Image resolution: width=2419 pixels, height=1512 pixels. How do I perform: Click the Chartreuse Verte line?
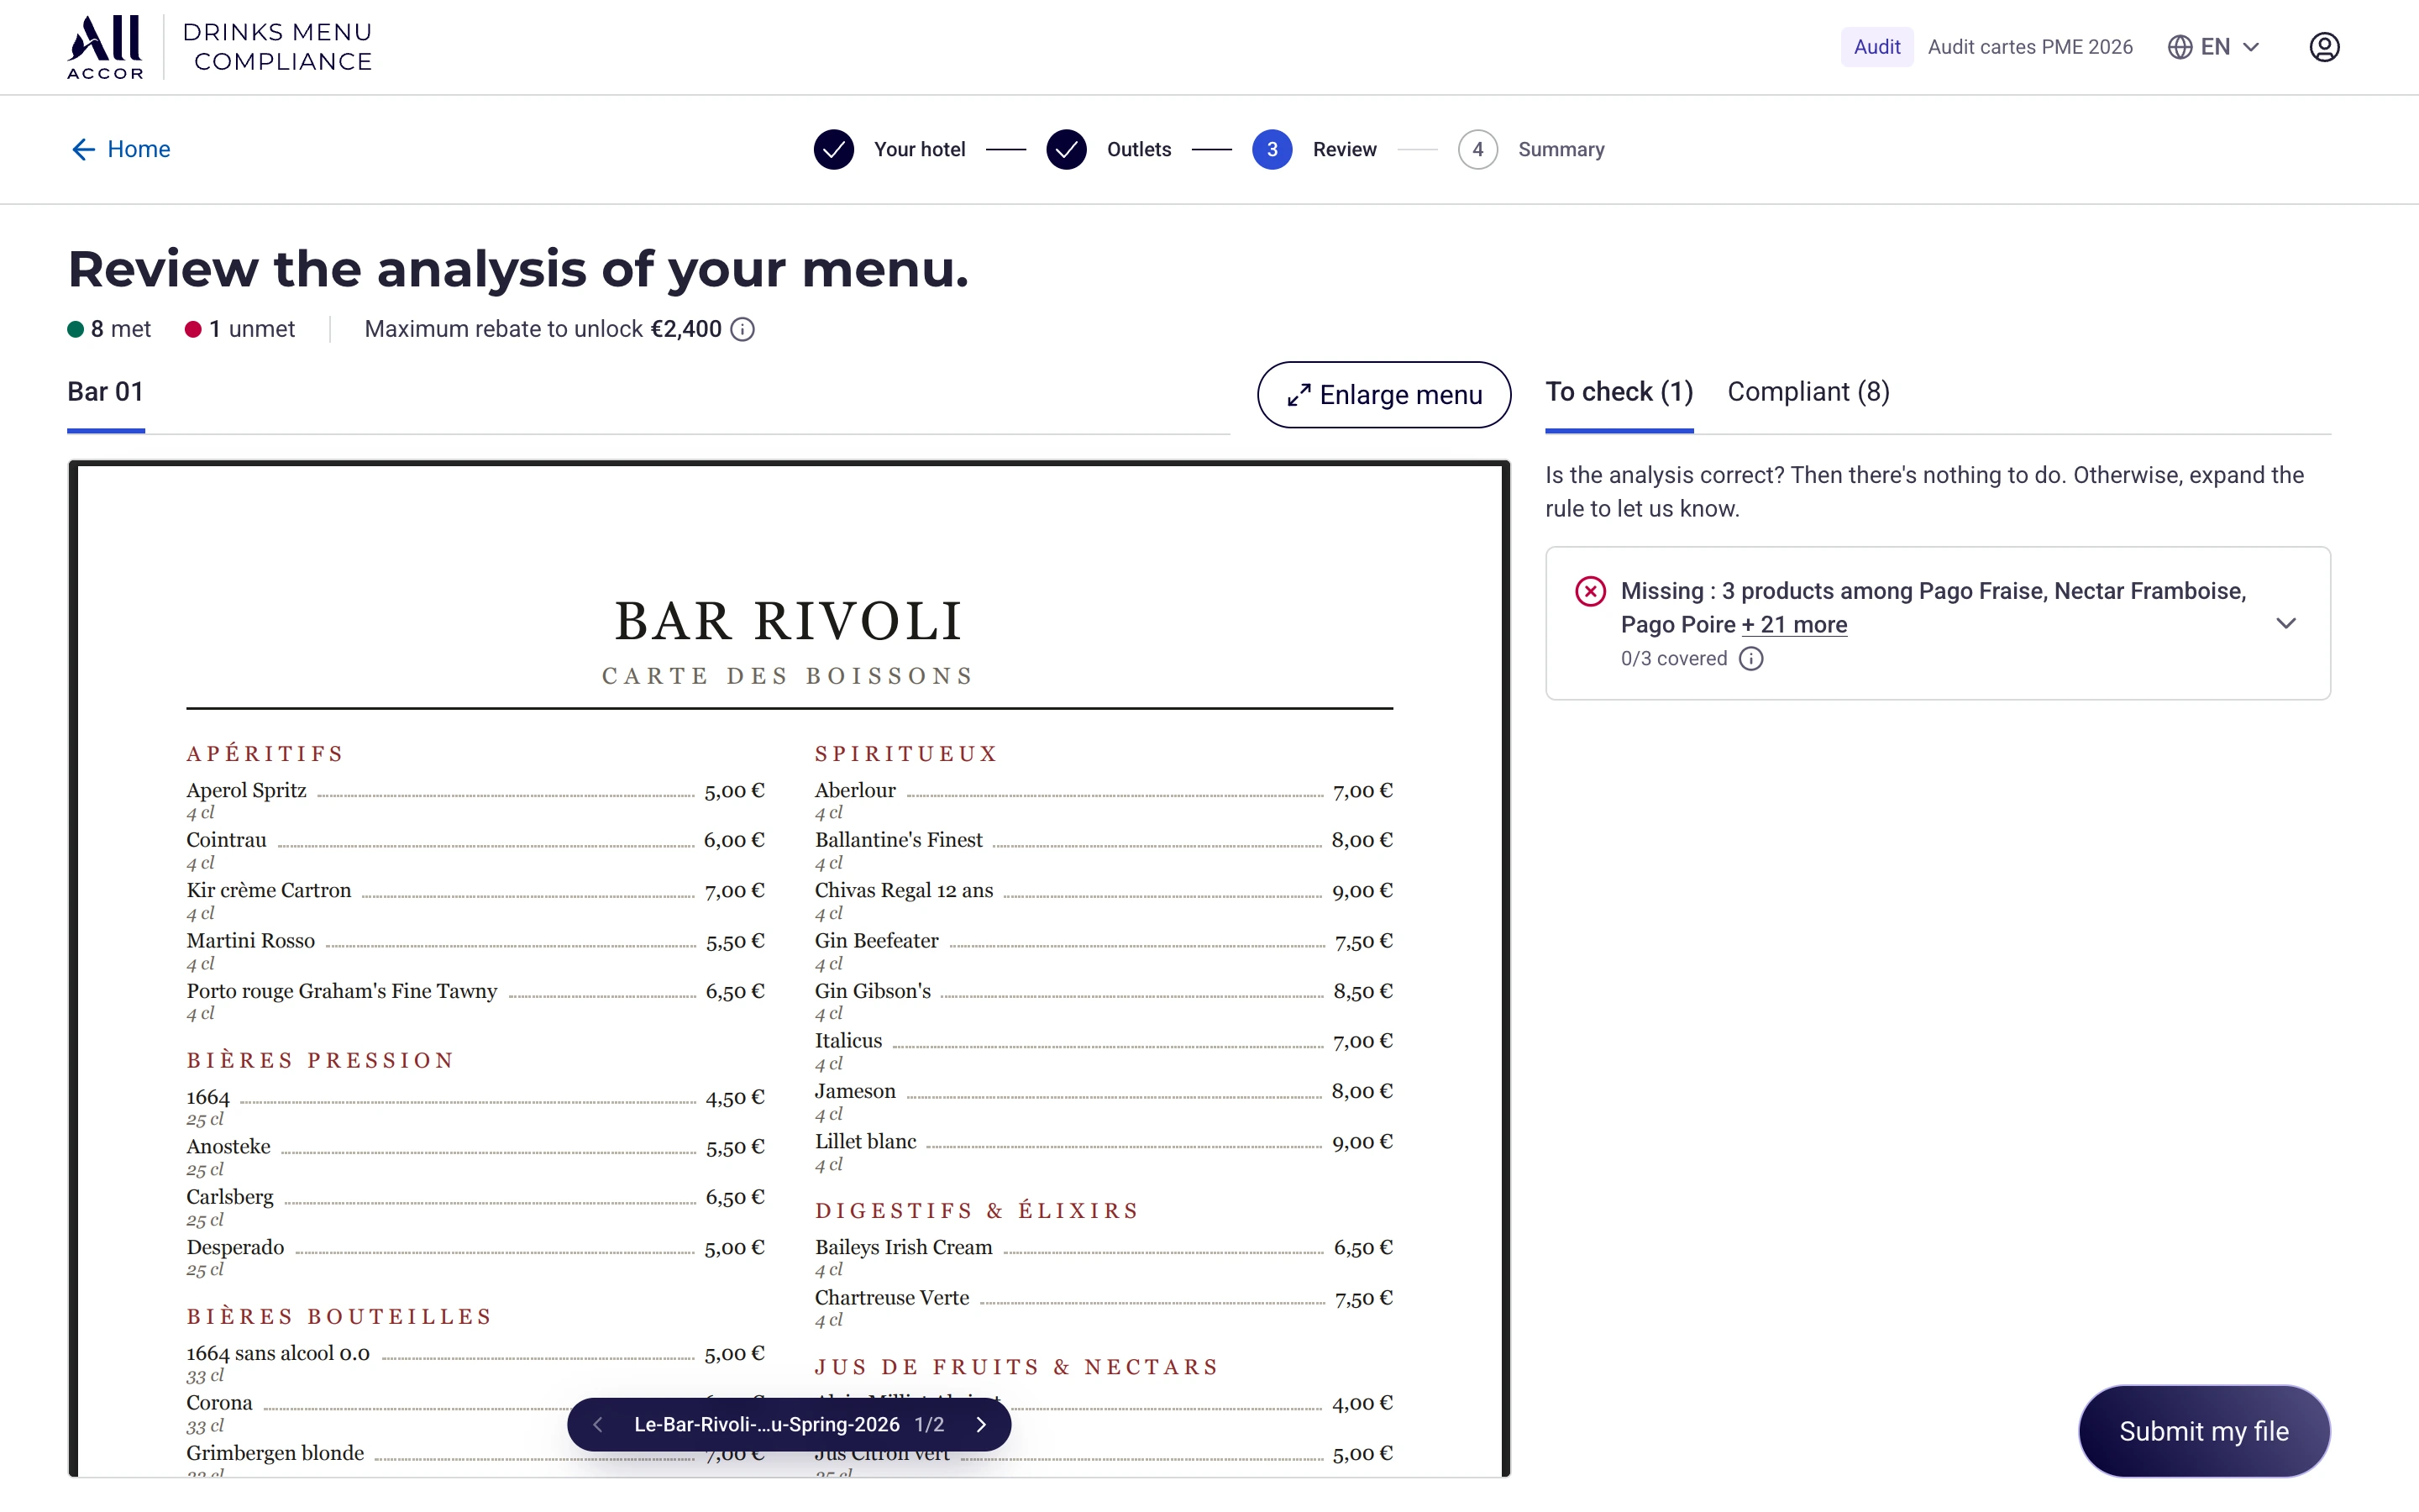point(1104,1298)
